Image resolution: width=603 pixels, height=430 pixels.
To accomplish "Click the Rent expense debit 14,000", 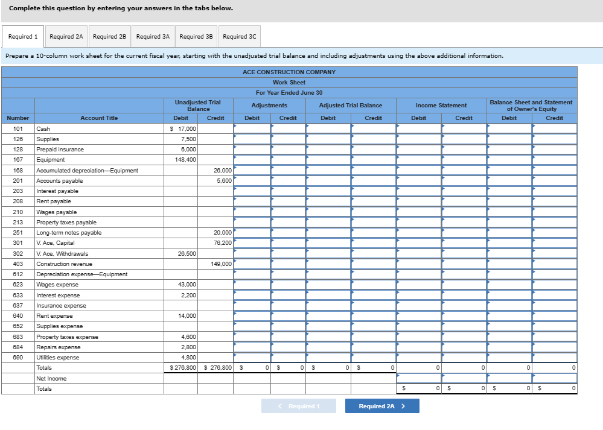I will 187,316.
